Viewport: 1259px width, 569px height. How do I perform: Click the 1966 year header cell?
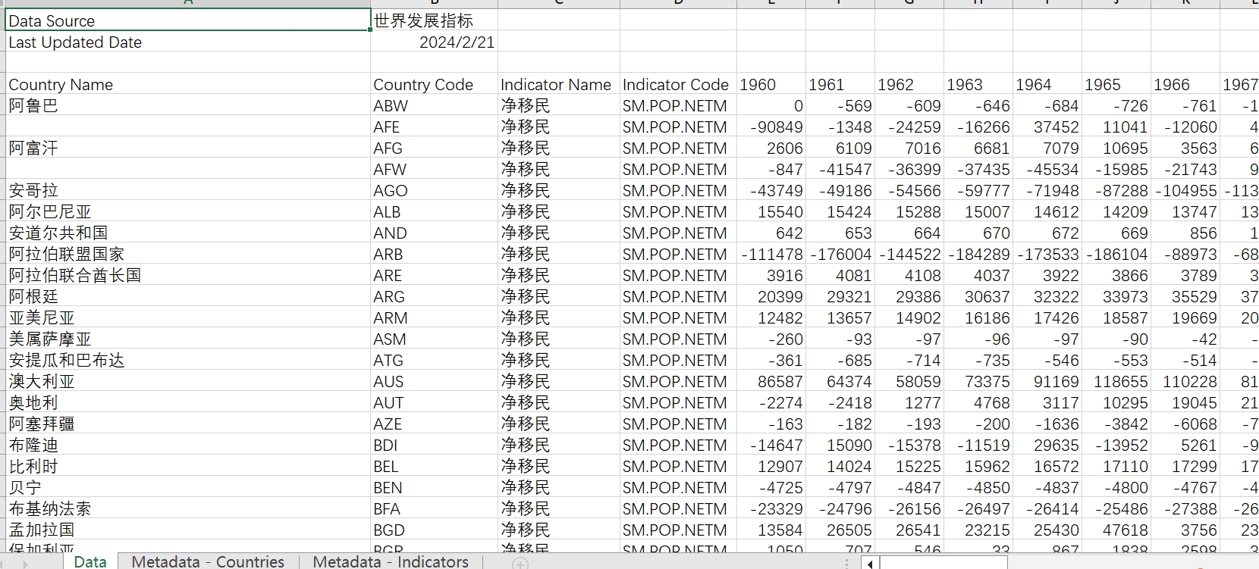[1185, 84]
